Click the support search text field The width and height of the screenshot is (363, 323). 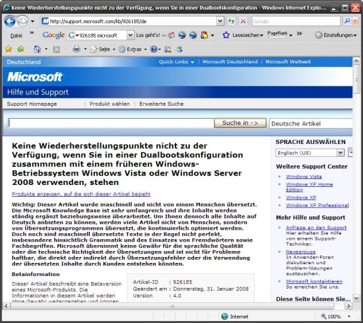111,123
